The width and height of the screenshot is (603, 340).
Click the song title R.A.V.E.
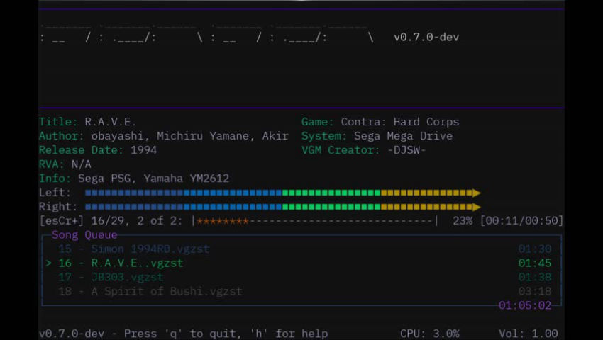[111, 122]
